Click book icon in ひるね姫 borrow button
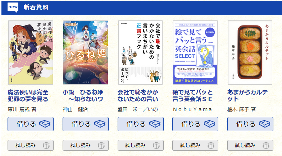The height and width of the screenshot is (156, 282). (100, 124)
